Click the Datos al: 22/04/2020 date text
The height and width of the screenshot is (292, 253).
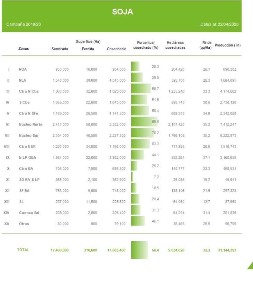[x=219, y=25]
